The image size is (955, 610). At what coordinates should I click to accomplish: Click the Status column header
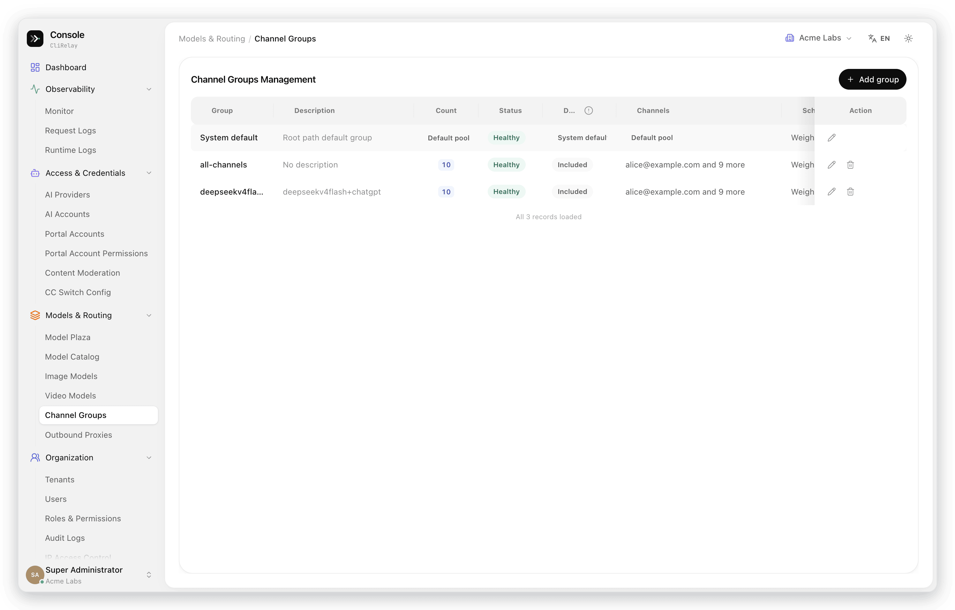[x=510, y=111]
